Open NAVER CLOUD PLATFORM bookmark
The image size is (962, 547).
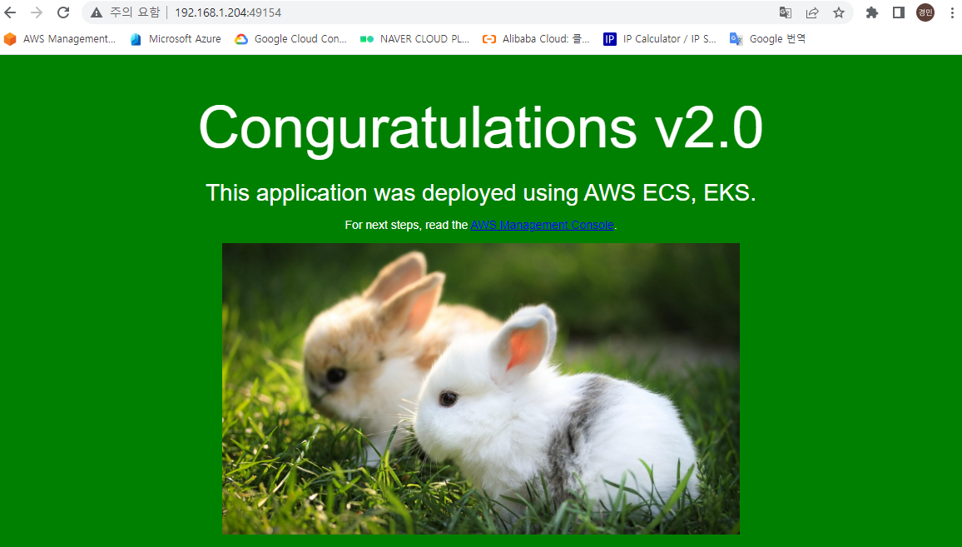tap(414, 38)
